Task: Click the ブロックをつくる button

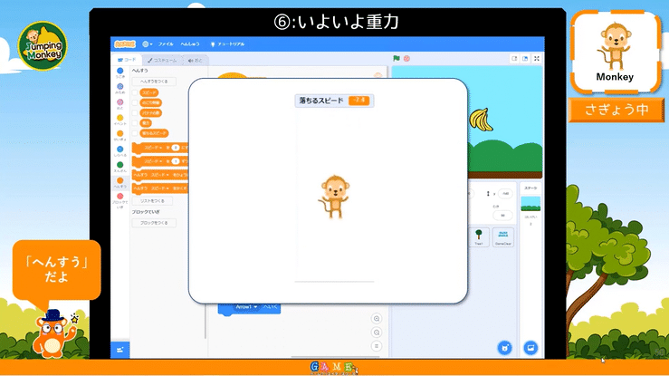Action: click(x=154, y=223)
